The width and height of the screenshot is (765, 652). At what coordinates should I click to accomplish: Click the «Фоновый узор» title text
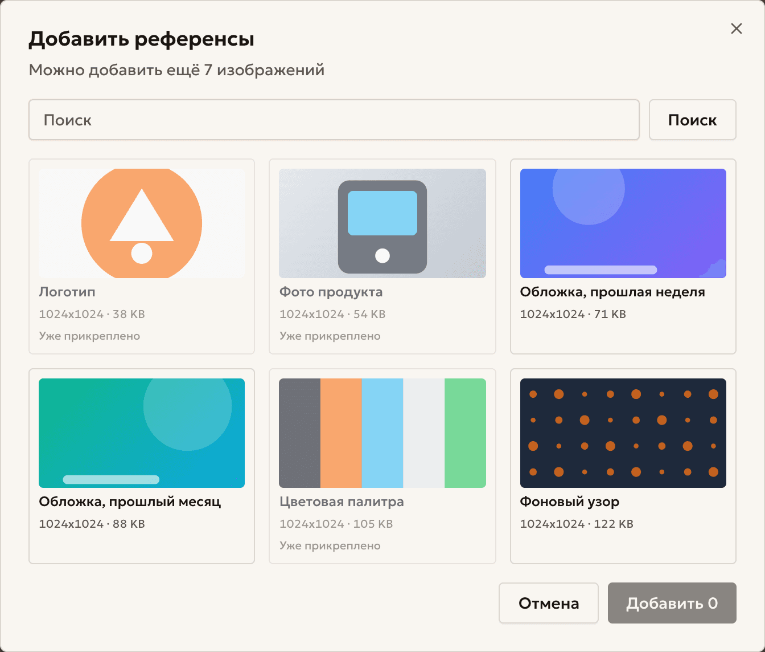point(570,502)
